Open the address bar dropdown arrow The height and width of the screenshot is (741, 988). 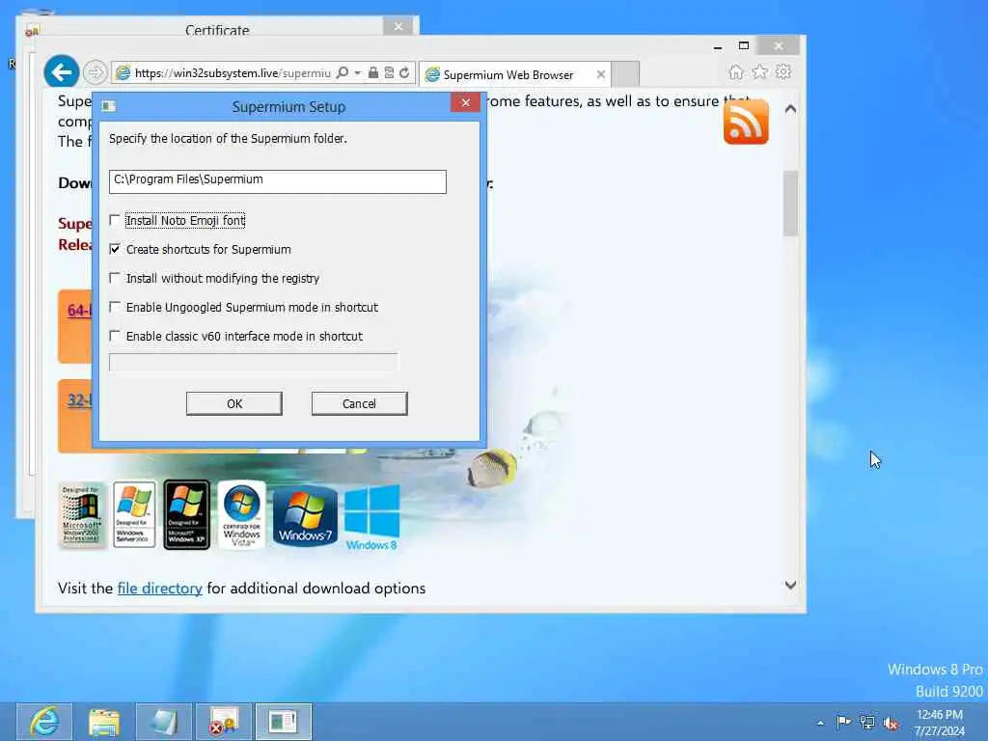pyautogui.click(x=357, y=73)
